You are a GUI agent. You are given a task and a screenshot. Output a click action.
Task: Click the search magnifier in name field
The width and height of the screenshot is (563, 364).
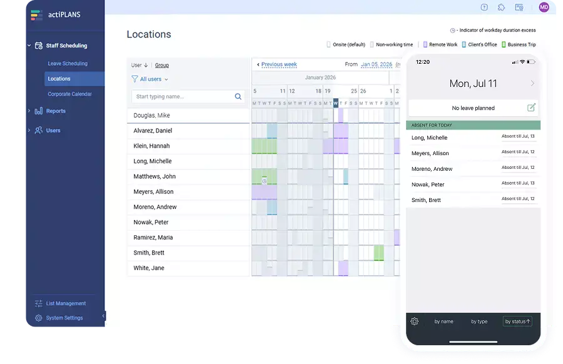click(237, 98)
